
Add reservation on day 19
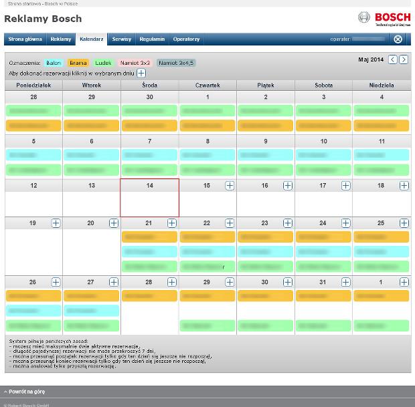[x=56, y=223]
